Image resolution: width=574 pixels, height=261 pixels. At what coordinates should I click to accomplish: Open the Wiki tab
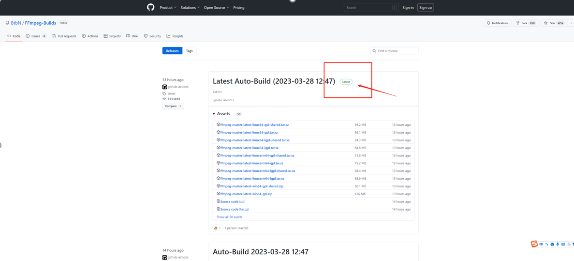coord(132,36)
